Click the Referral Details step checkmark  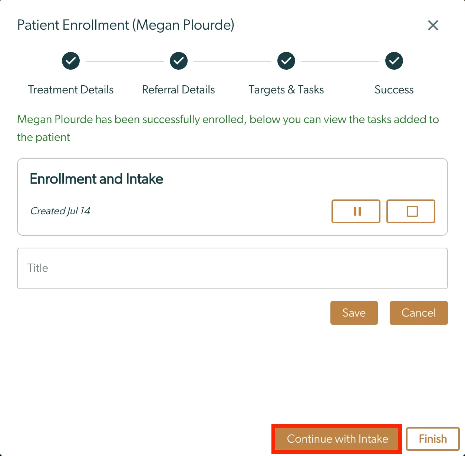[178, 61]
